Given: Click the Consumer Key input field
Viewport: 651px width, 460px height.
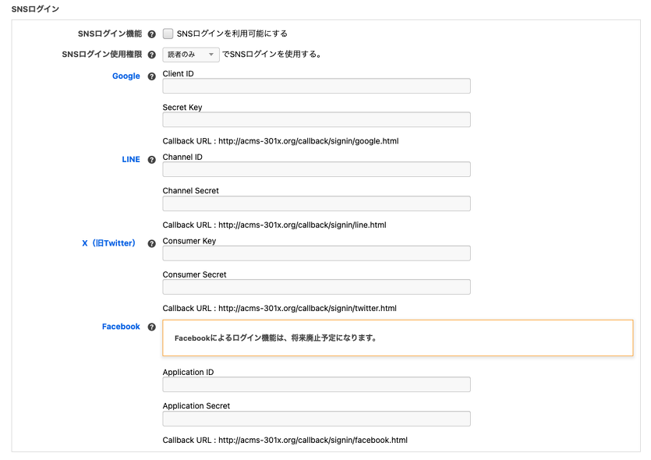Looking at the screenshot, I should coord(315,253).
